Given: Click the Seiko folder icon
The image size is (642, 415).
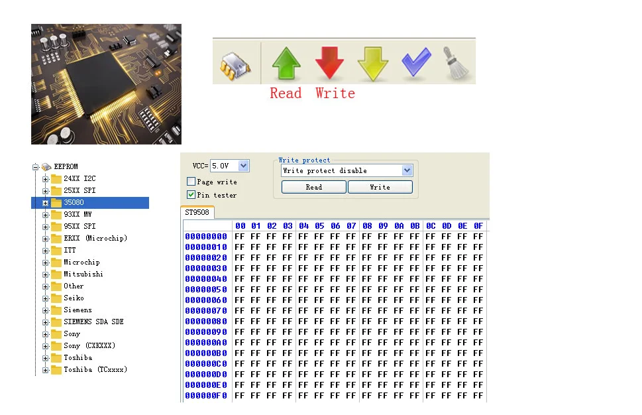Looking at the screenshot, I should tap(56, 298).
